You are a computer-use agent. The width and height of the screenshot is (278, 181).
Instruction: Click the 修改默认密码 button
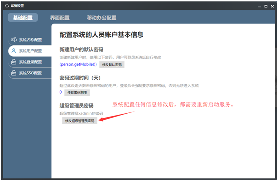(x=112, y=65)
